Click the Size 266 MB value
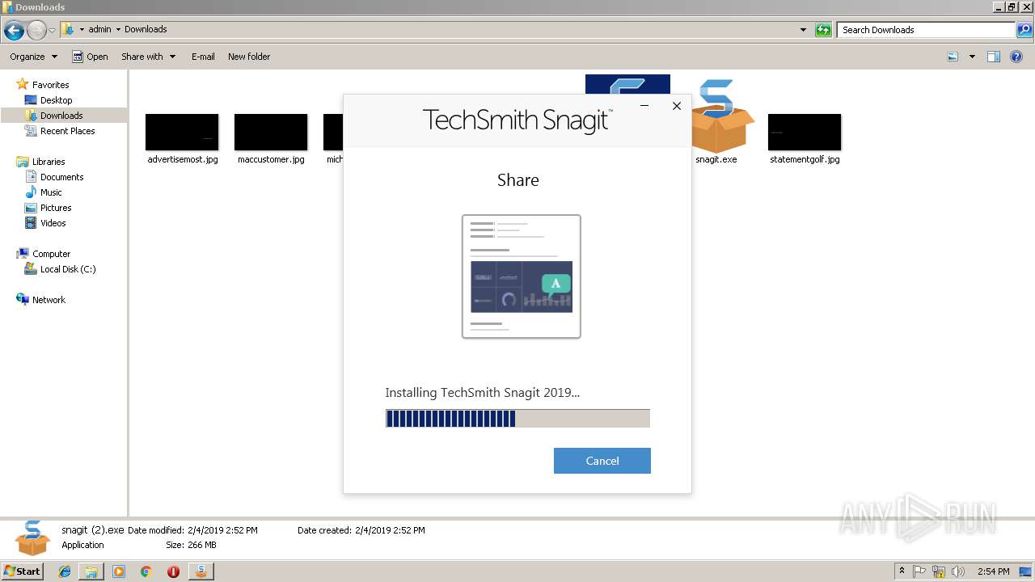This screenshot has width=1035, height=582. click(201, 545)
